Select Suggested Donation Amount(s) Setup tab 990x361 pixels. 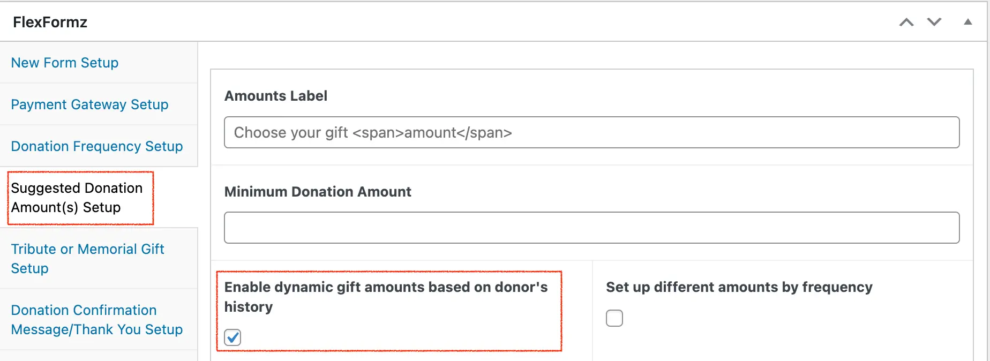pyautogui.click(x=77, y=198)
